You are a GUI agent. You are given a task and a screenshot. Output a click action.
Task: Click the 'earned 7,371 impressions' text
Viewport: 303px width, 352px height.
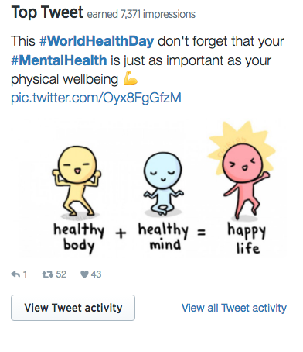[x=141, y=14]
